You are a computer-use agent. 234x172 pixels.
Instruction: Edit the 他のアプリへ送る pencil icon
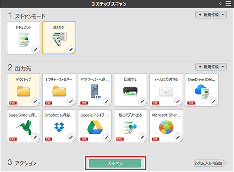tap(142, 137)
